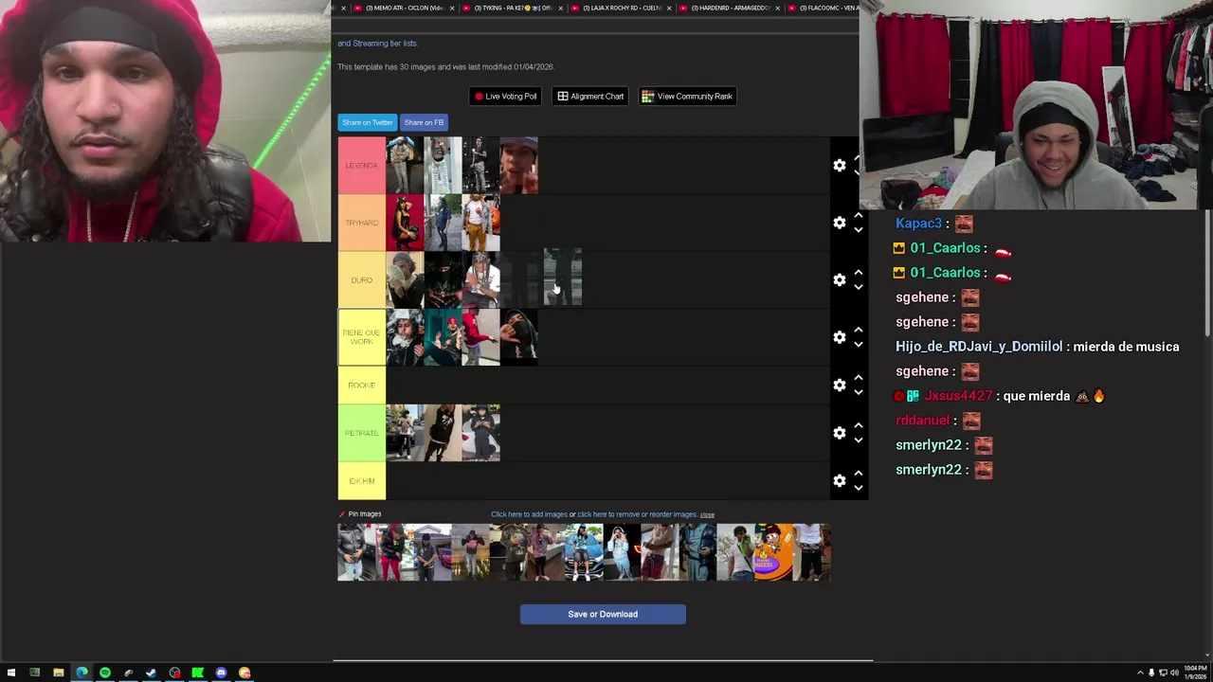1213x682 pixels.
Task: Move IDK HIM tier row down
Action: (x=859, y=488)
